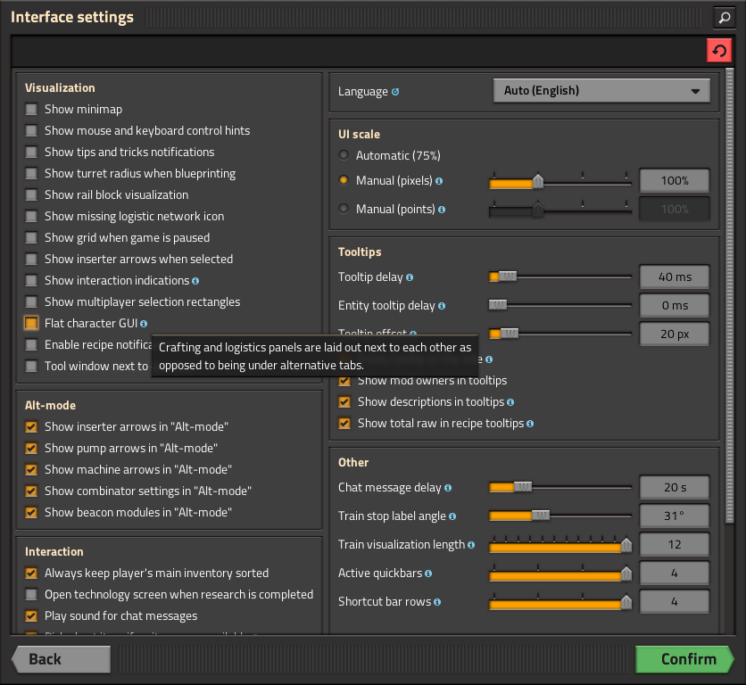746x685 pixels.
Task: Click the vertical scrollbar of settings
Action: click(x=729, y=295)
